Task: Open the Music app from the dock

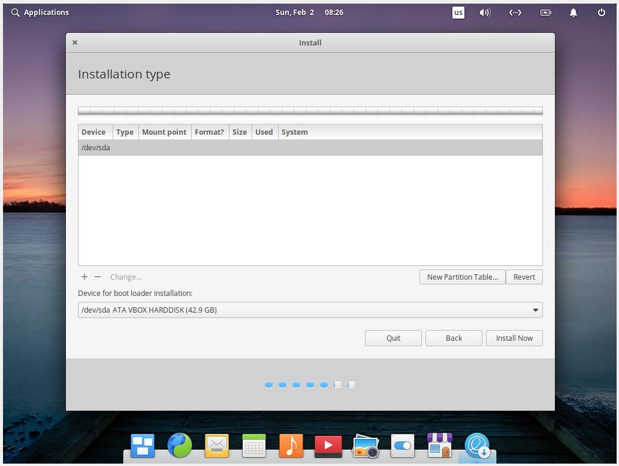Action: (x=291, y=446)
